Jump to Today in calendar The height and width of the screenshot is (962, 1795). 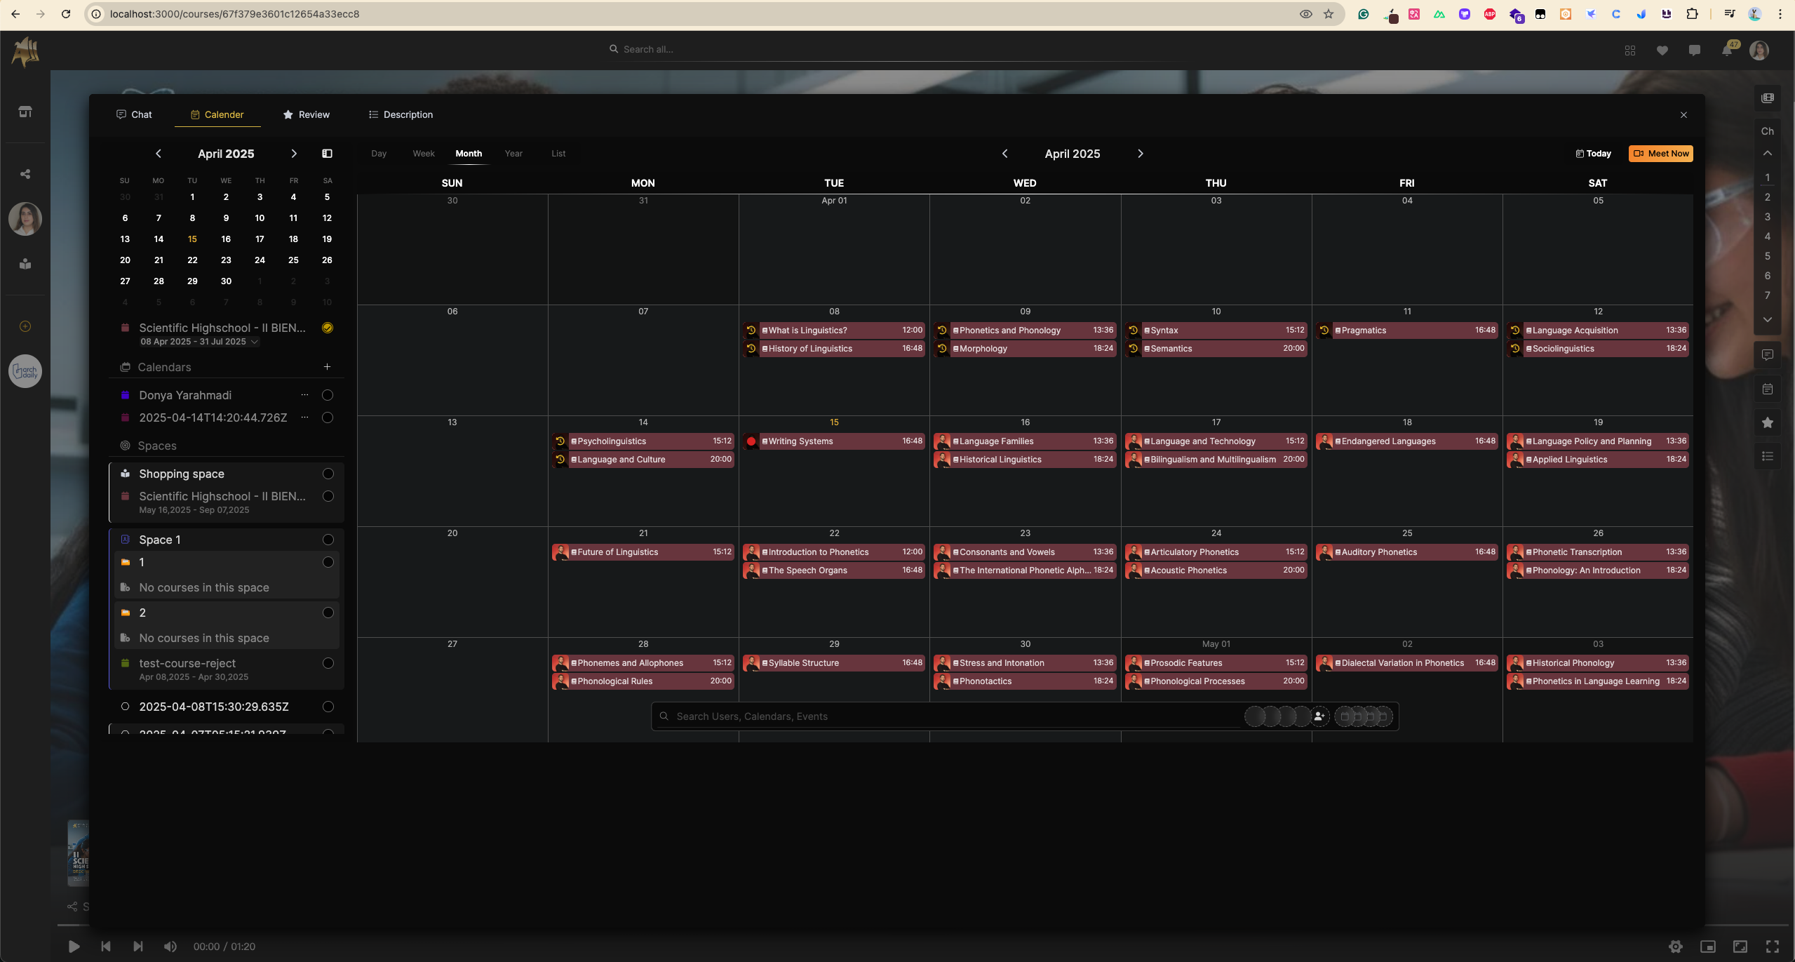(x=1593, y=154)
